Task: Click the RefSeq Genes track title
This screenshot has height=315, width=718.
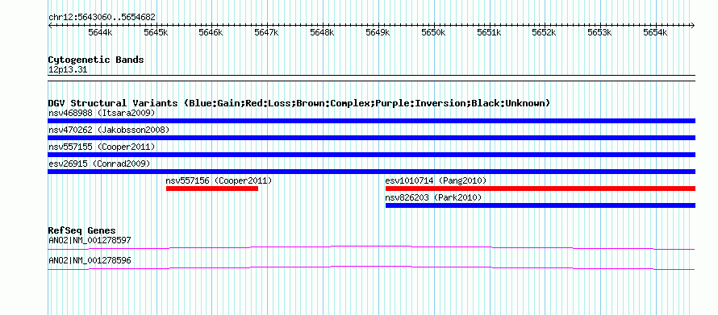Action: pos(82,230)
